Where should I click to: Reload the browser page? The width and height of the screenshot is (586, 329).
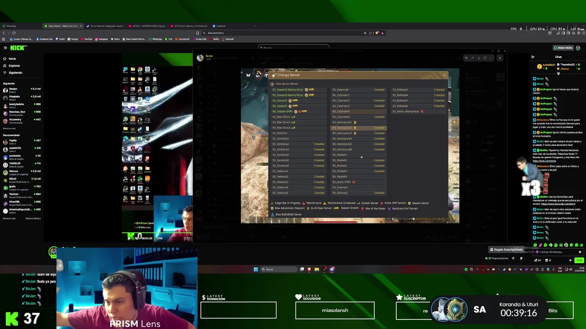pos(14,33)
